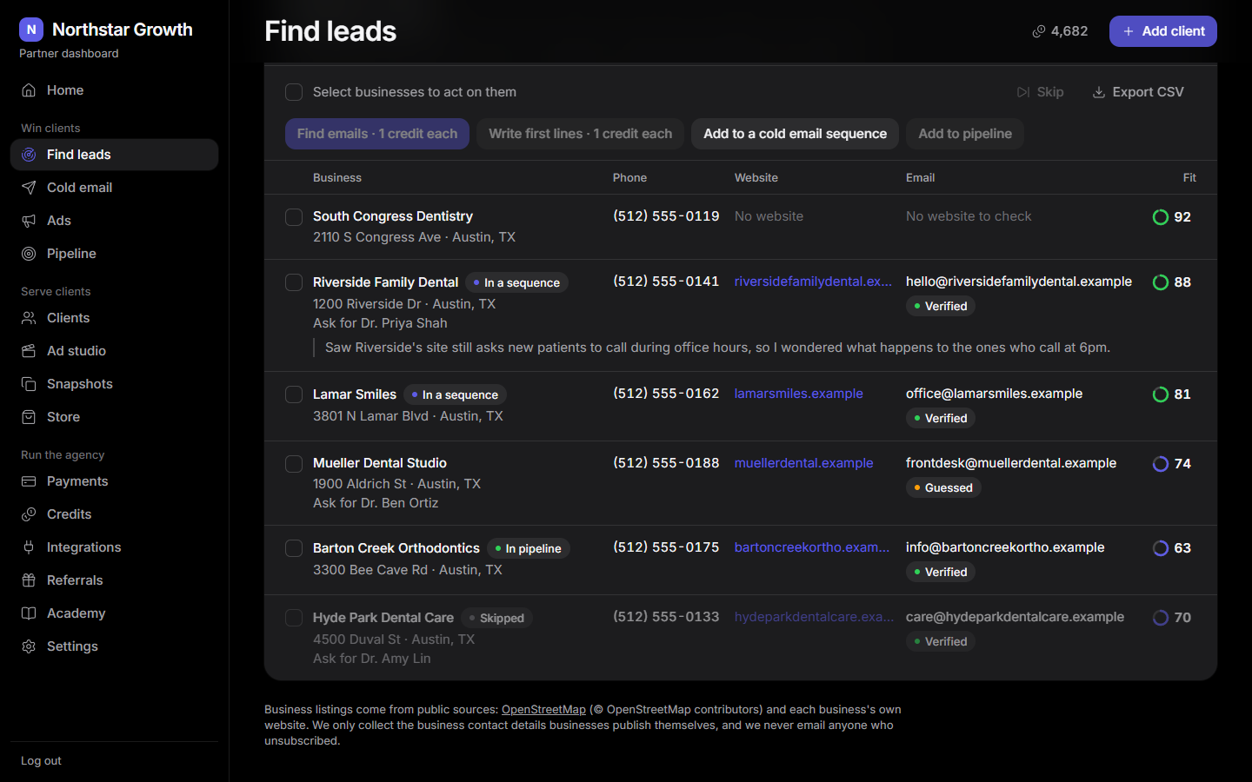The image size is (1252, 782).
Task: Click the Ads megaphone icon
Action: tap(29, 221)
